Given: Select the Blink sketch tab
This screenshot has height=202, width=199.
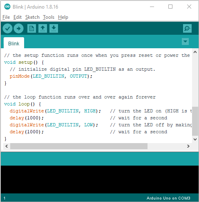Looking at the screenshot, I should click(14, 43).
